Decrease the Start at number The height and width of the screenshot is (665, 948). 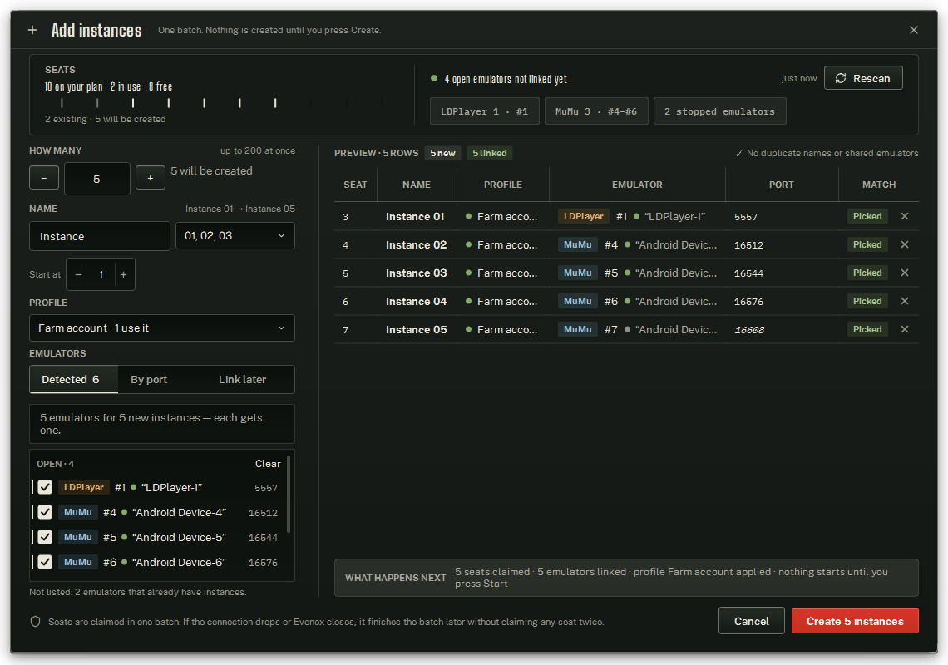click(78, 274)
